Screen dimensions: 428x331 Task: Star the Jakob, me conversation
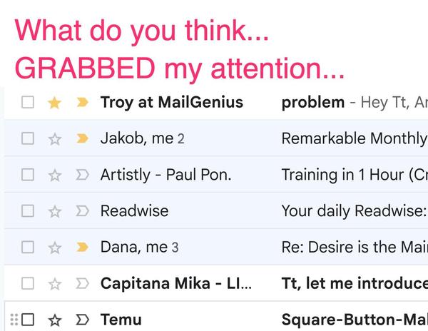pyautogui.click(x=55, y=138)
